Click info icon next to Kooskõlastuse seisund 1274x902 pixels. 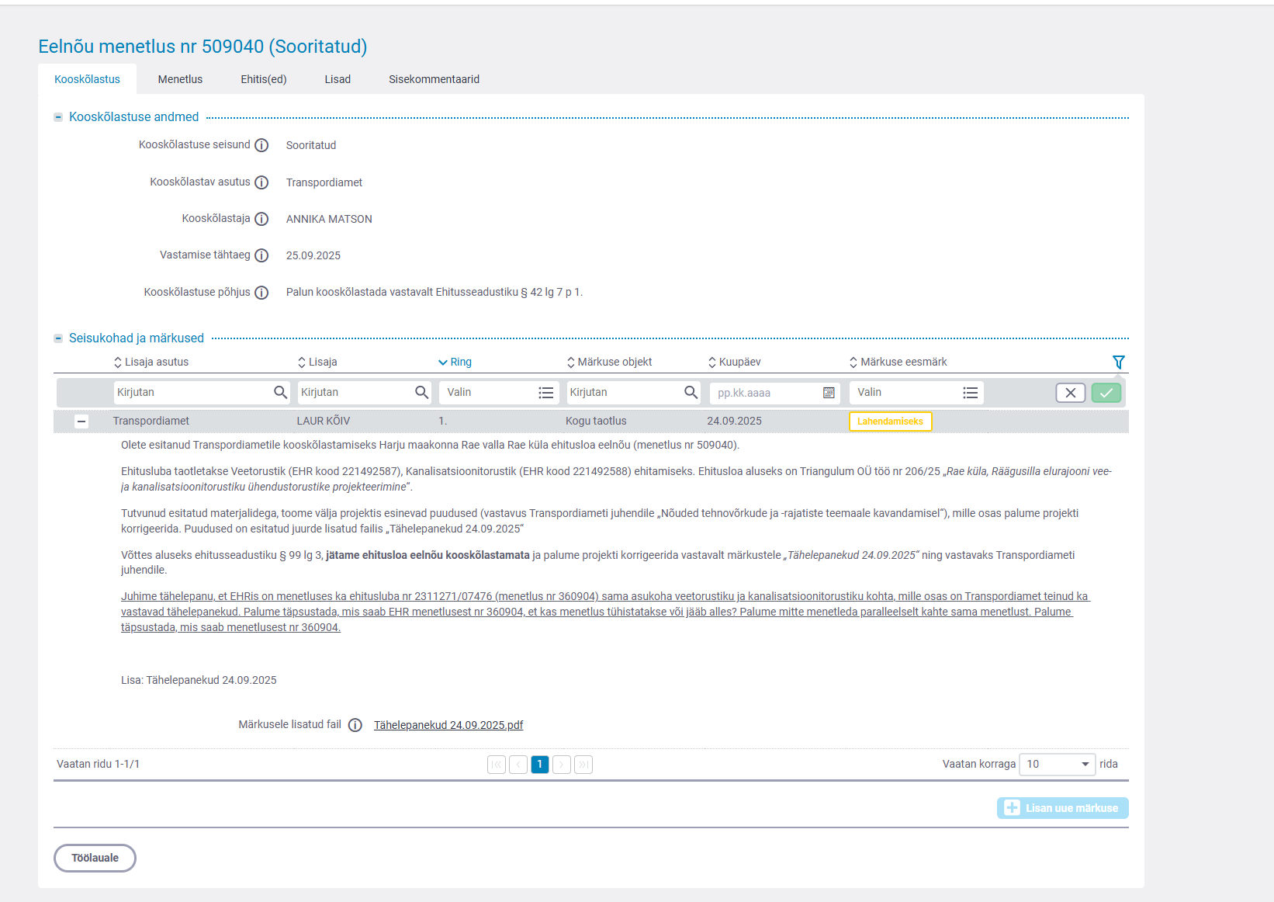coord(261,145)
